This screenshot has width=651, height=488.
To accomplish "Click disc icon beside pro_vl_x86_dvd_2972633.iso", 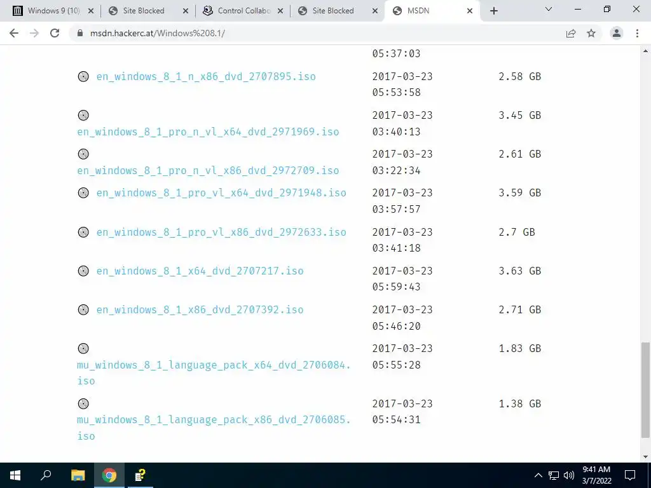I will tap(83, 232).
